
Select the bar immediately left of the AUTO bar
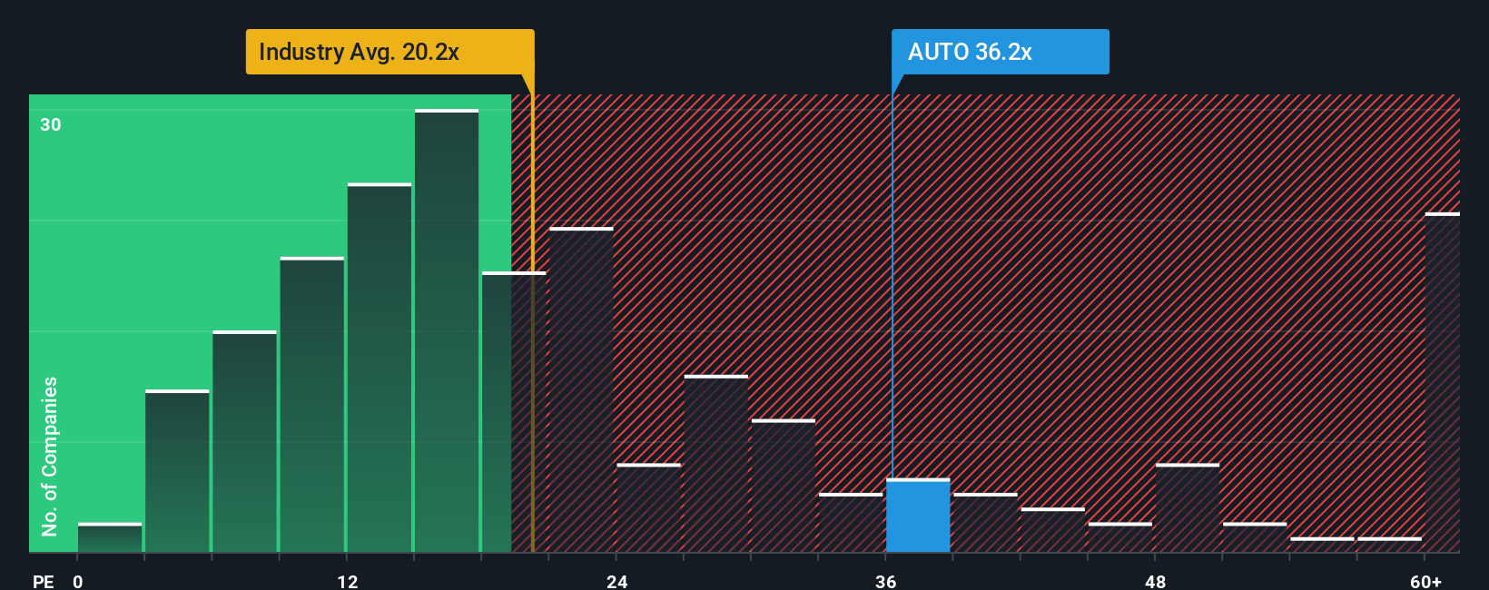click(x=851, y=523)
